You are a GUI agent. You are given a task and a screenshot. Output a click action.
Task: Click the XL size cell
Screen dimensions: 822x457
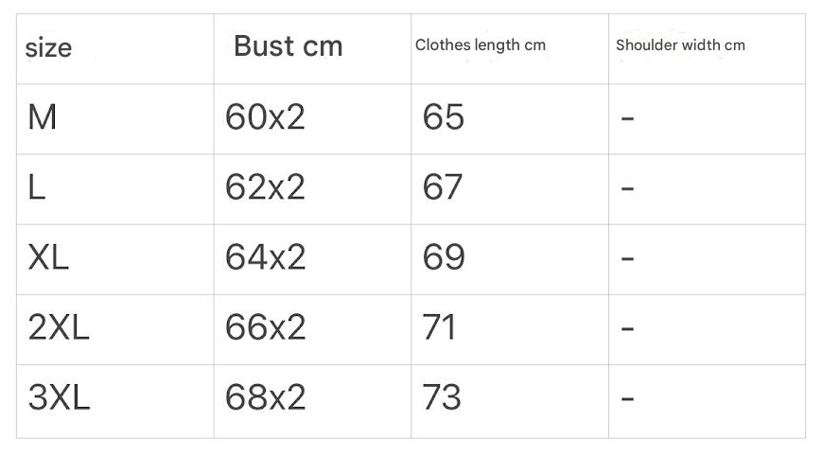(48, 257)
